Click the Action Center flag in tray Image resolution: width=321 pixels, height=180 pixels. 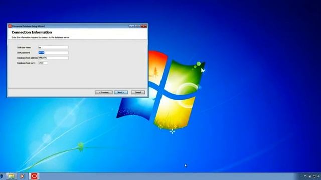(x=305, y=176)
